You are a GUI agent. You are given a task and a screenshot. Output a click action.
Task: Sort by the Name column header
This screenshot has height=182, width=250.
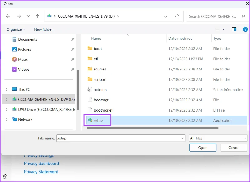pos(96,39)
